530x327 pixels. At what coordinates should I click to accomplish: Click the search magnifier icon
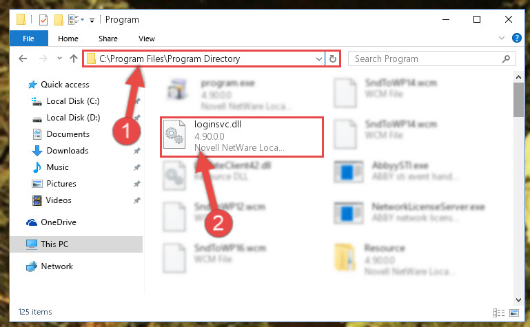click(x=507, y=59)
